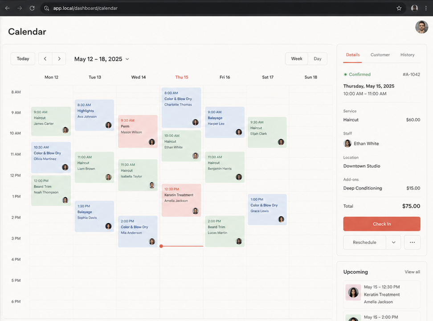This screenshot has width=433, height=321.
Task: Click the staff avatar on Liam Brown appointment
Action: click(109, 177)
